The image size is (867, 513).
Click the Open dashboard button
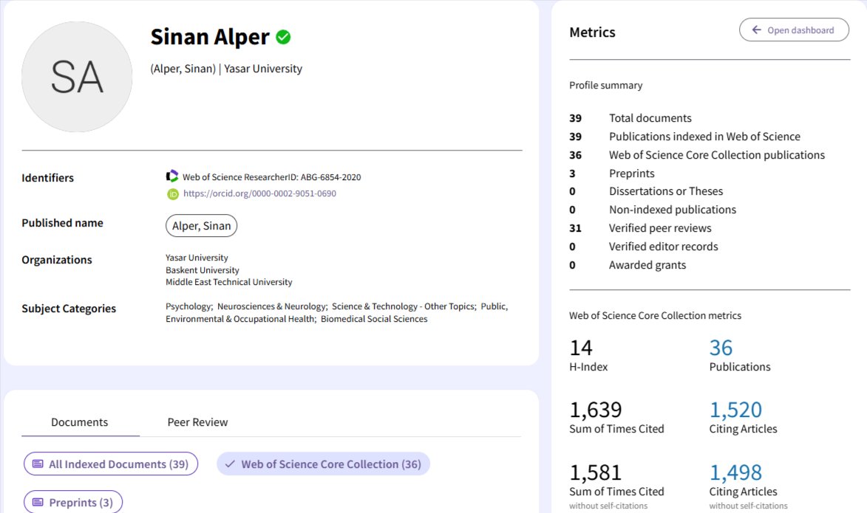click(794, 30)
